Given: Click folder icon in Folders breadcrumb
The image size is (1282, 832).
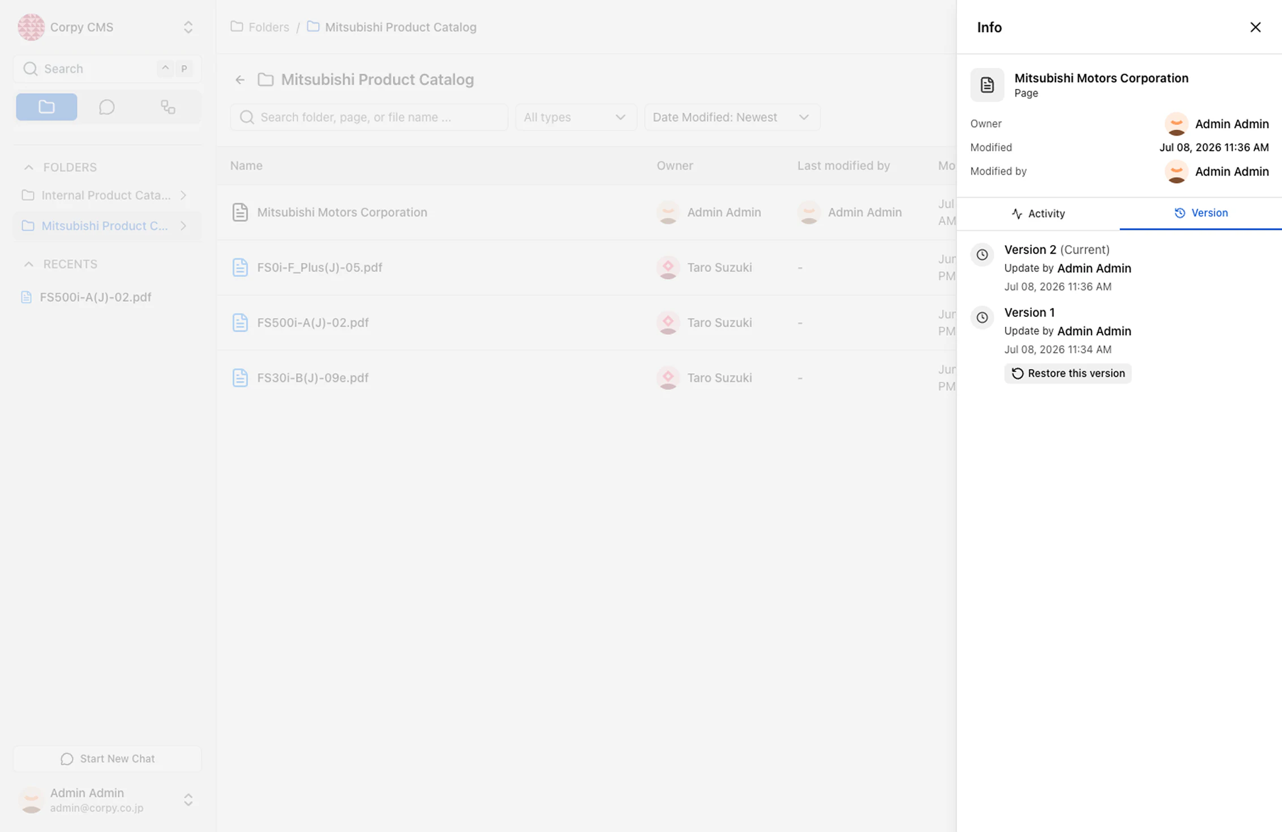Looking at the screenshot, I should pos(237,27).
